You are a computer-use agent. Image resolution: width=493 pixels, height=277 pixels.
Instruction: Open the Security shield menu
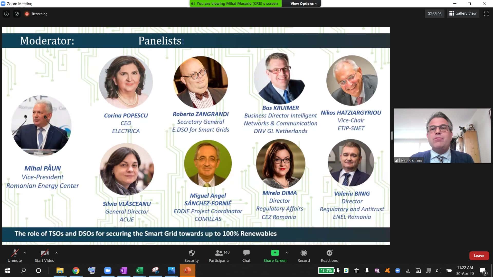[192, 256]
